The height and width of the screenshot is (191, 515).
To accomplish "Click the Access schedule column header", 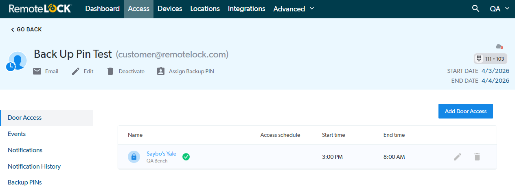I will 280,135.
